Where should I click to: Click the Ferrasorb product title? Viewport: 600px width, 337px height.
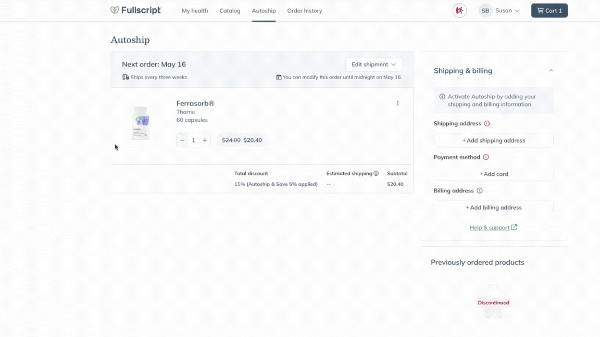point(195,103)
